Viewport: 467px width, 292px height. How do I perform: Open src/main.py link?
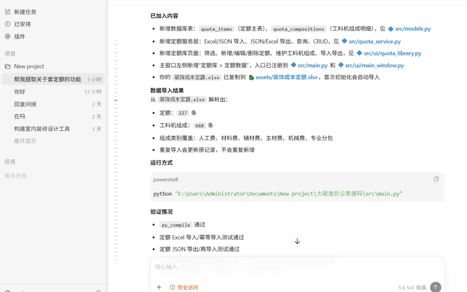[313, 65]
